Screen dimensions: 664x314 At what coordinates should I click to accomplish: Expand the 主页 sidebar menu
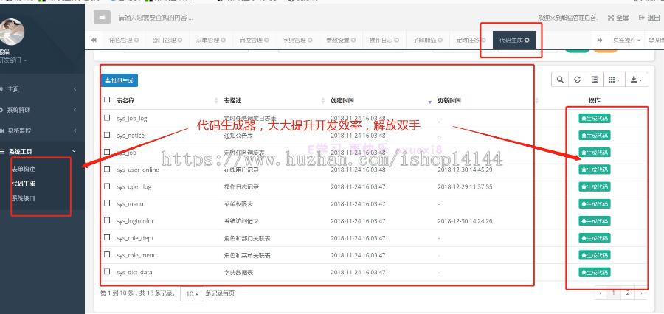pos(41,89)
